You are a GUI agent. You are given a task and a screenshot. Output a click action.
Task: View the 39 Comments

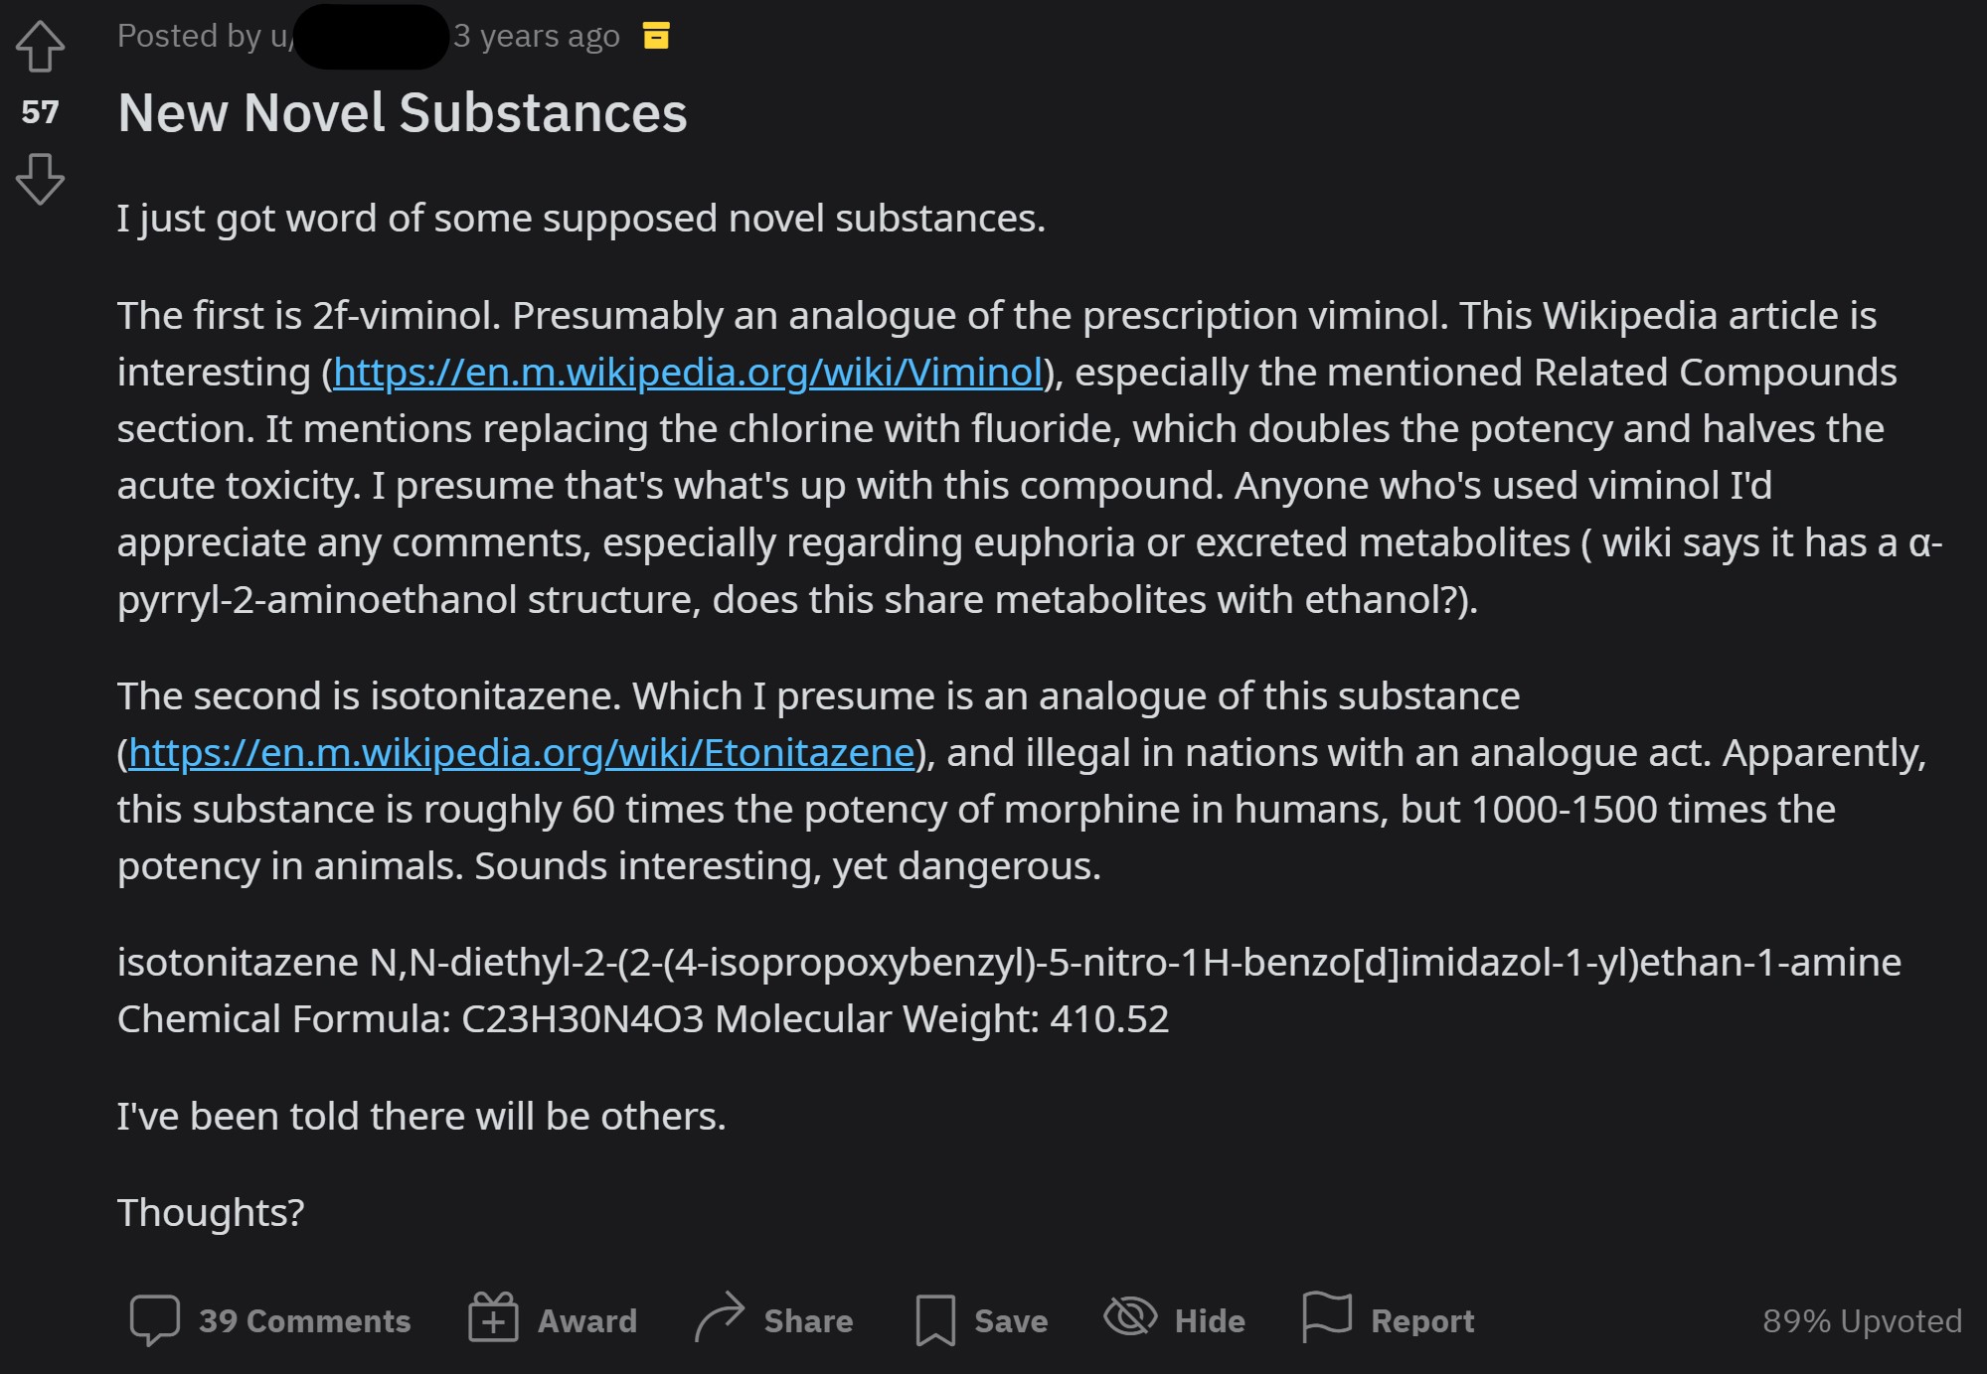pyautogui.click(x=303, y=1319)
